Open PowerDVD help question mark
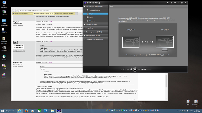This screenshot has height=113, width=202. tap(175, 3)
